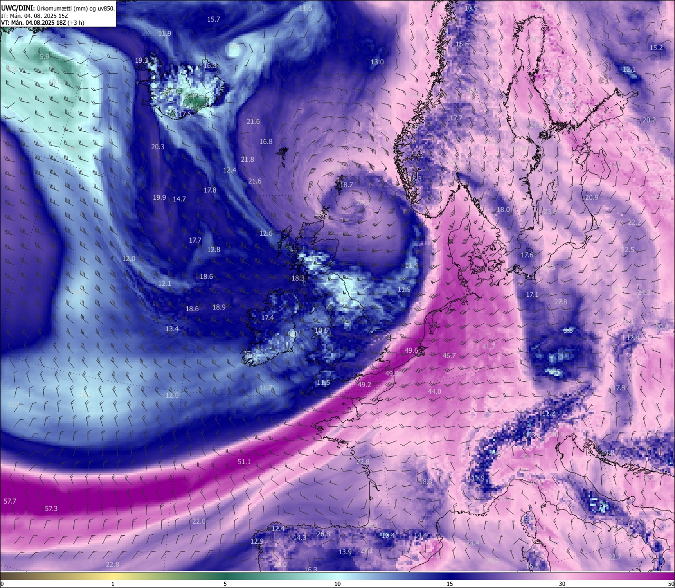Click the 12.6 value label
This screenshot has height=588, width=675.
tap(266, 233)
